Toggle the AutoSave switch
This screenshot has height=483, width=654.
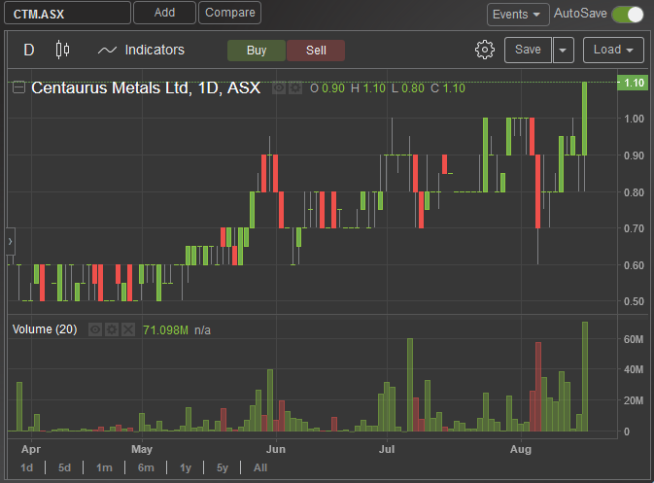tap(628, 15)
